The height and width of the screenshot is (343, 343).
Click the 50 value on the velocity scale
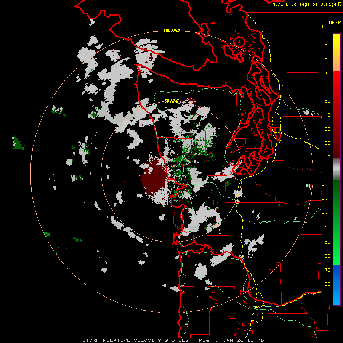click(327, 101)
